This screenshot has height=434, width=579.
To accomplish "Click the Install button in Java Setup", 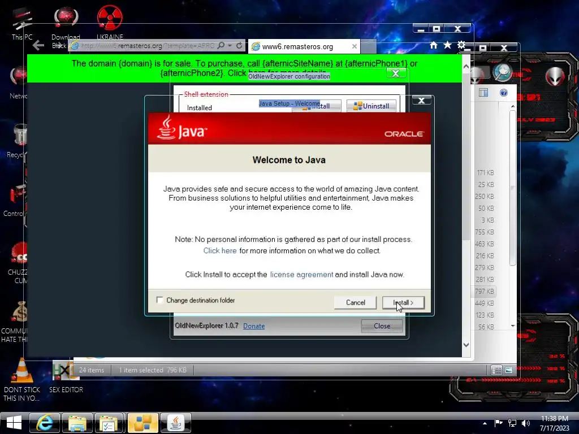I will [403, 303].
